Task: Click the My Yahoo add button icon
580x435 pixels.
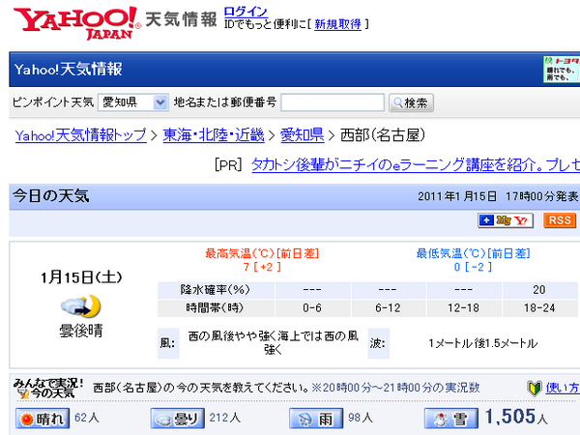Action: [506, 220]
